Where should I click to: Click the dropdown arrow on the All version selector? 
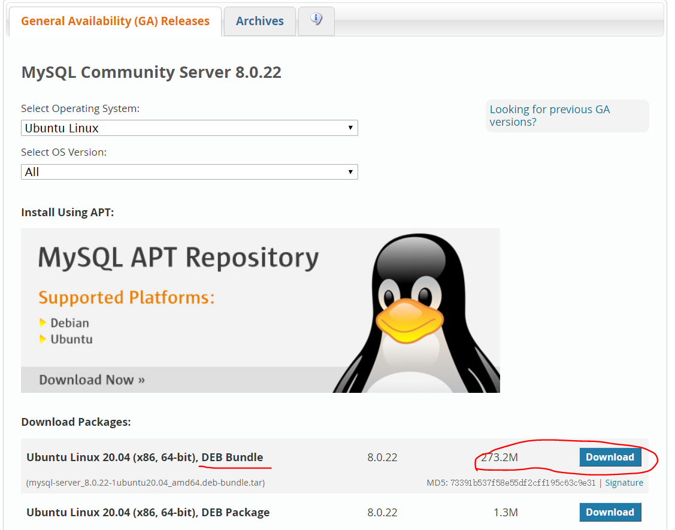350,172
